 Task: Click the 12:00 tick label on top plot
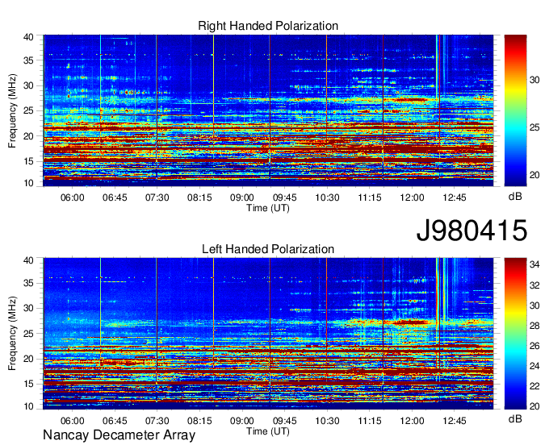tap(412, 198)
